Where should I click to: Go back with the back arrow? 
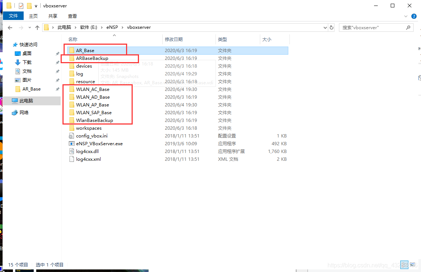[x=10, y=28]
